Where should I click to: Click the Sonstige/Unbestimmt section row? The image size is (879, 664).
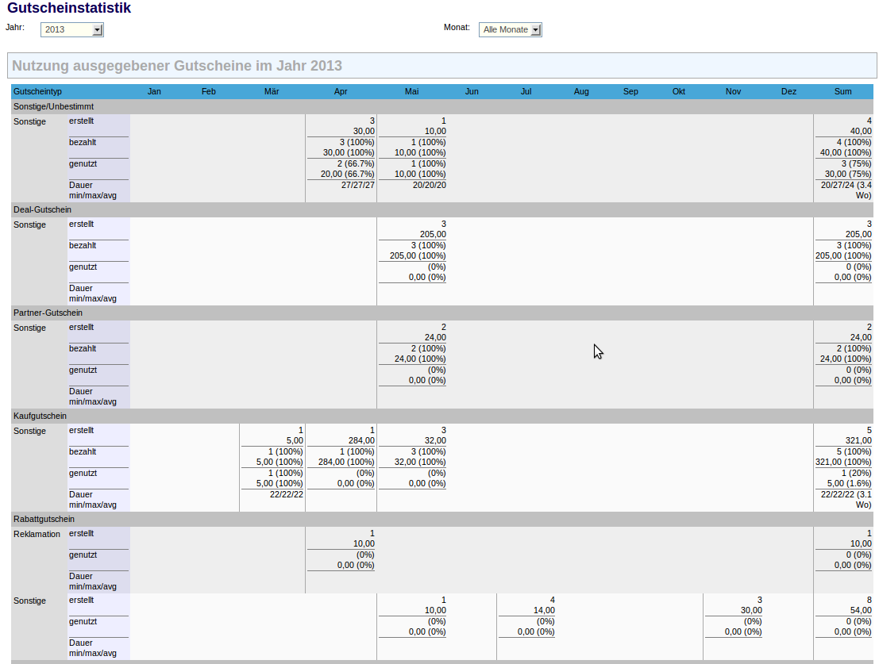pos(53,106)
